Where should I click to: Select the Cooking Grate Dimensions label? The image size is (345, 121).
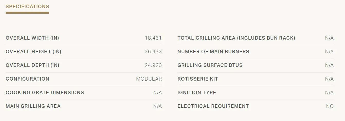45,93
